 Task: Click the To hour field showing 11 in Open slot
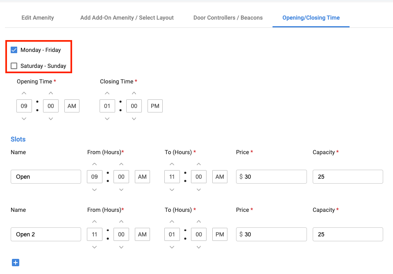pos(172,177)
